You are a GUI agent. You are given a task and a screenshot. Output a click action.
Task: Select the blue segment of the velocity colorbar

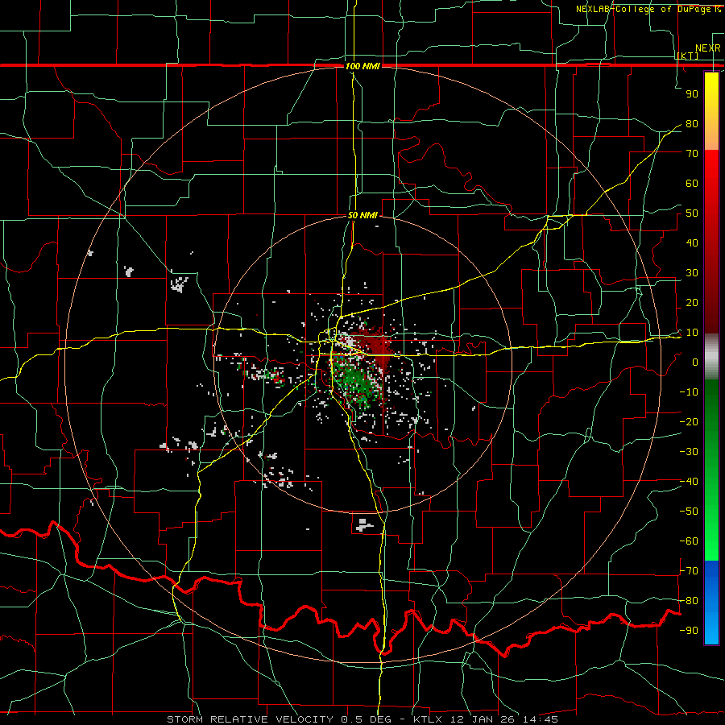tap(711, 603)
